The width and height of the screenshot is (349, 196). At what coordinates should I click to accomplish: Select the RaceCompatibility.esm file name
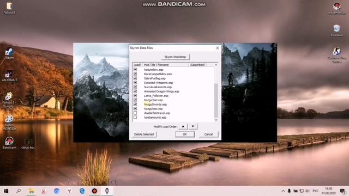pos(158,74)
